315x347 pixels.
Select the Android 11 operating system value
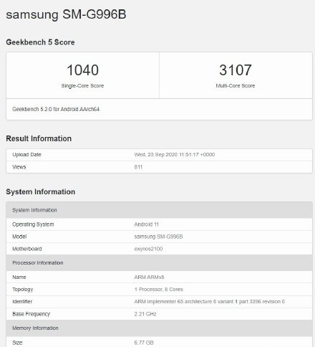click(147, 224)
